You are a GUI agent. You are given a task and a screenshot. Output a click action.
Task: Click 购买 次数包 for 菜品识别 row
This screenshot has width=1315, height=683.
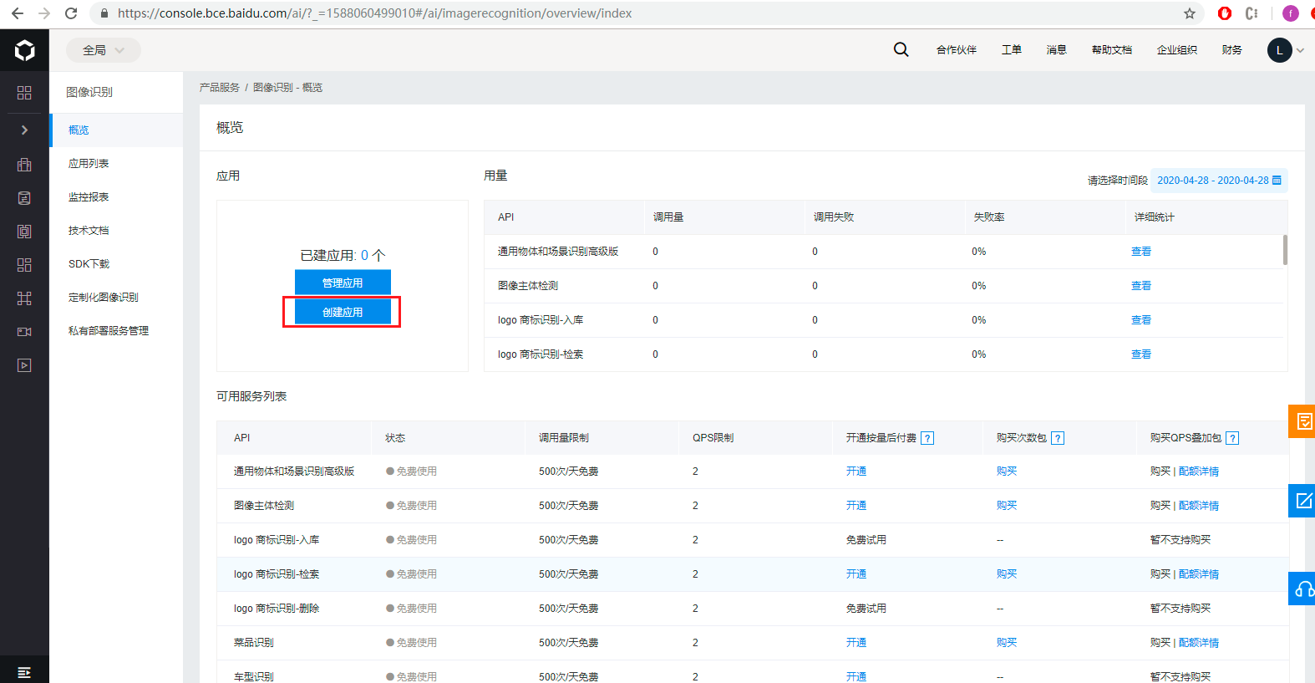click(x=1006, y=643)
